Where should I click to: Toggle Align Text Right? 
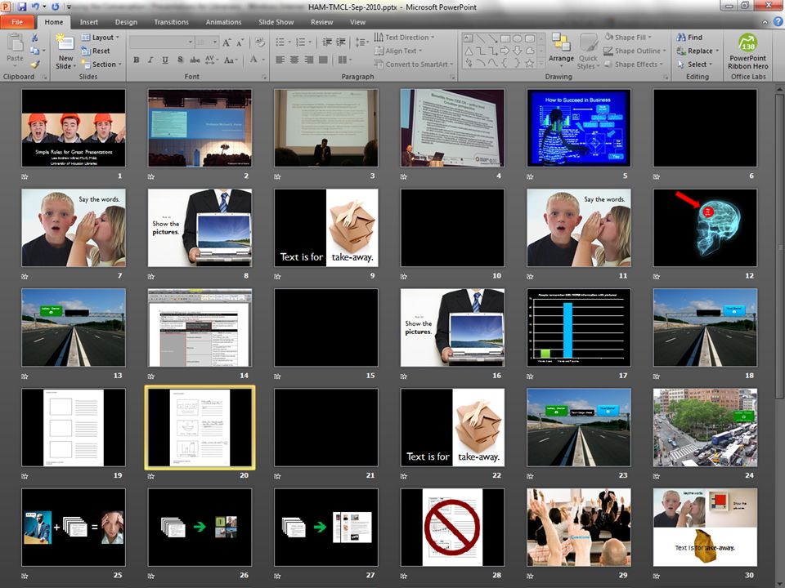click(x=309, y=60)
